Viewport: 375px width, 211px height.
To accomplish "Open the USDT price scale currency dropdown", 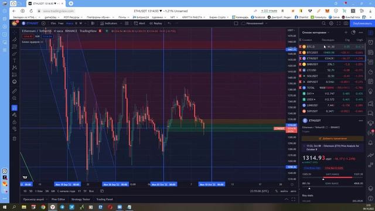I will pyautogui.click(x=291, y=30).
